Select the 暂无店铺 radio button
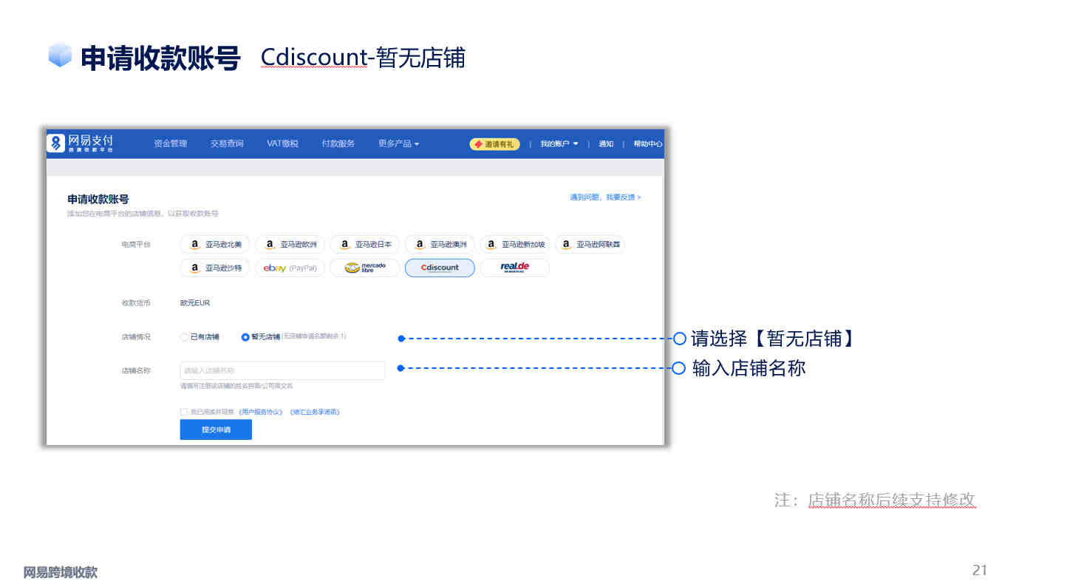The image size is (1067, 584). [x=245, y=337]
